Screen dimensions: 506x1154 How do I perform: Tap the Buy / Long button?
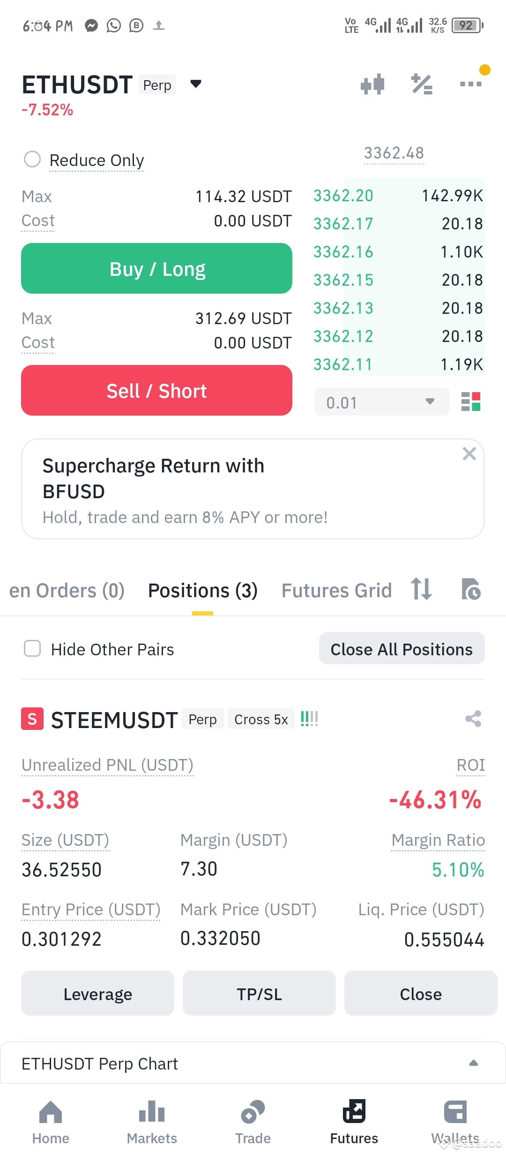[x=156, y=268]
